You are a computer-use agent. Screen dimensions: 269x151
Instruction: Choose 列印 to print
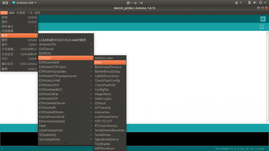point(19,59)
